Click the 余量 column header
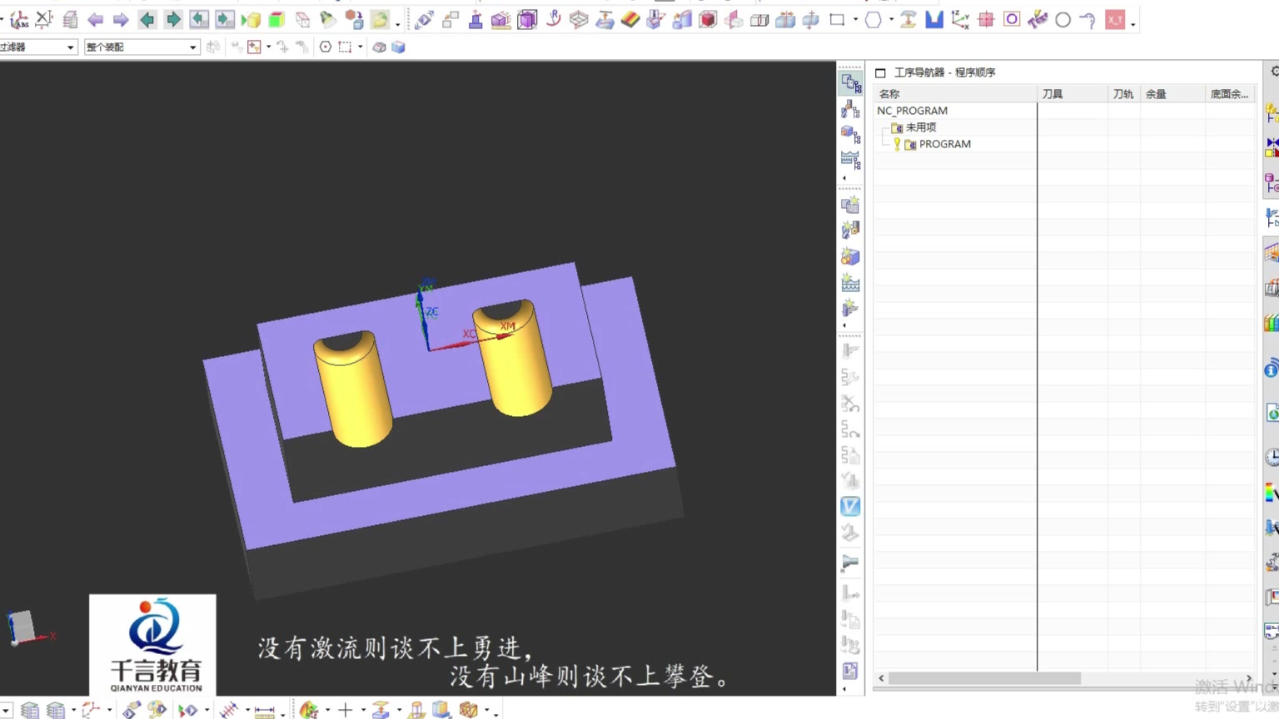Image resolution: width=1279 pixels, height=719 pixels. coord(1172,94)
